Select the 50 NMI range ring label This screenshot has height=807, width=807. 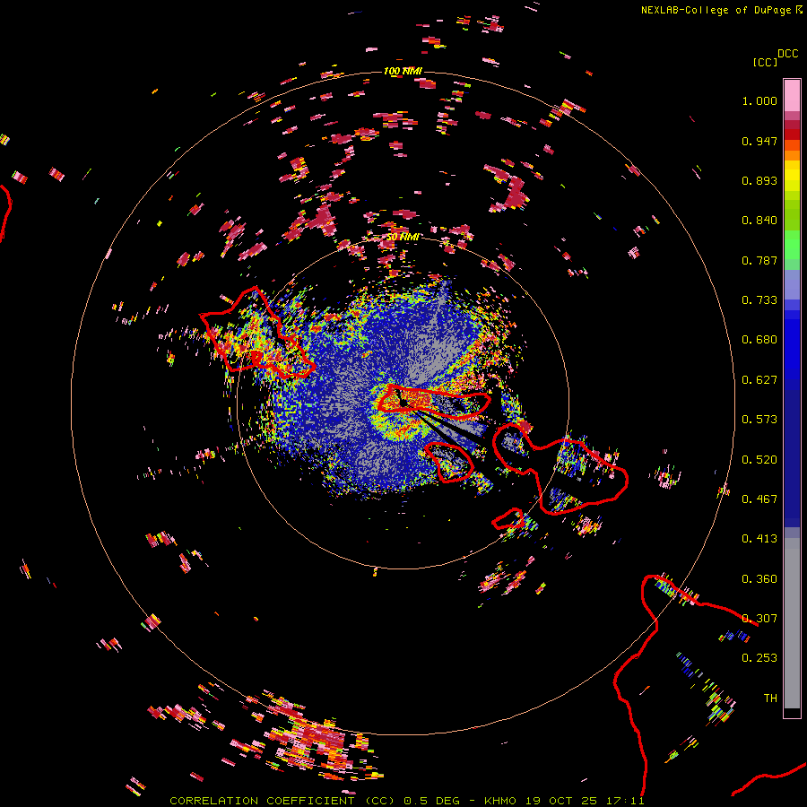point(403,238)
